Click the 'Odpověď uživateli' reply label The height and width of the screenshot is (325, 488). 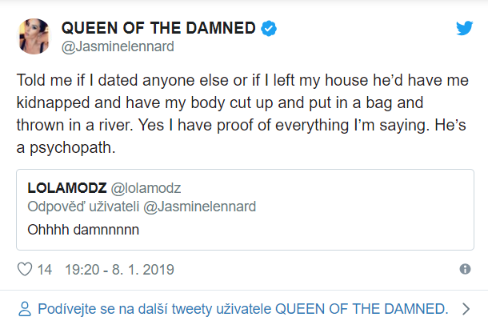tap(83, 207)
